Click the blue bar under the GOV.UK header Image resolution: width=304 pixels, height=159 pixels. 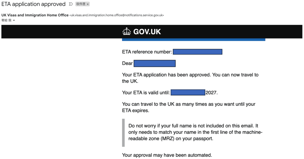[x=194, y=39]
